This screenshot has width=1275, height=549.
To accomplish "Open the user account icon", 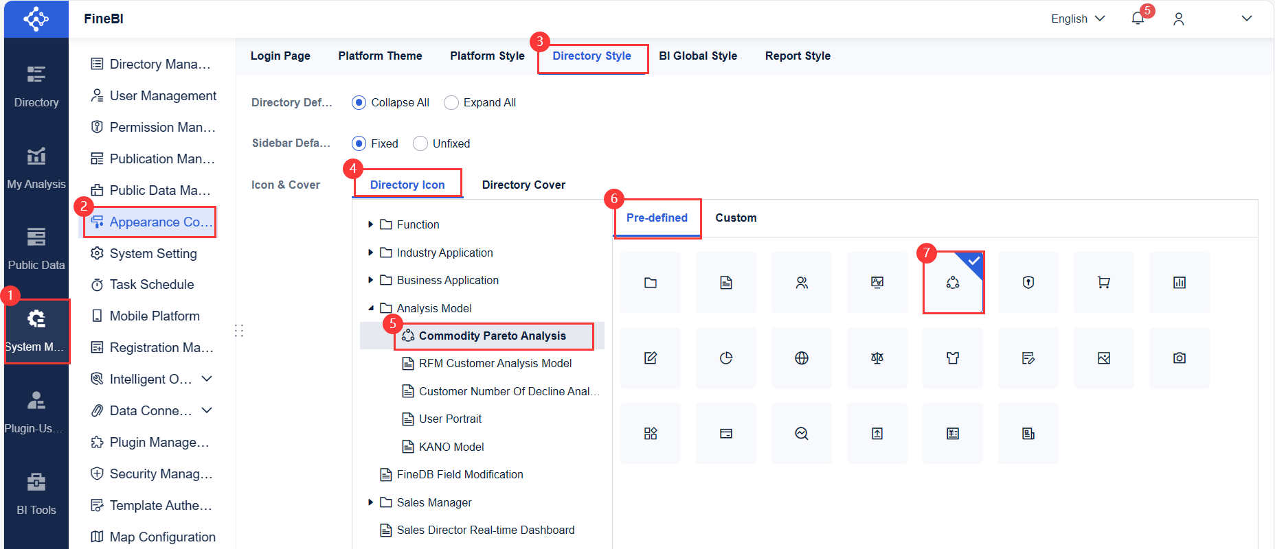I will point(1179,19).
